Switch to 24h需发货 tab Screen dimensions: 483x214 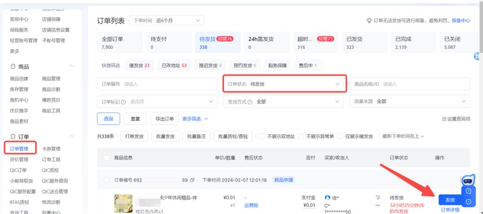pyautogui.click(x=267, y=42)
